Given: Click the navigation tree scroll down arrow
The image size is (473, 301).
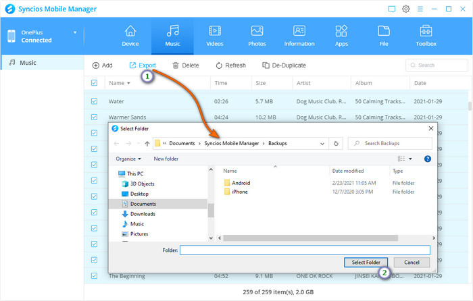Looking at the screenshot, I should [211, 238].
